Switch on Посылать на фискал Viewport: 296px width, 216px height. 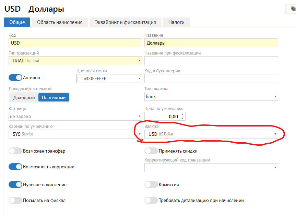pos(15,200)
